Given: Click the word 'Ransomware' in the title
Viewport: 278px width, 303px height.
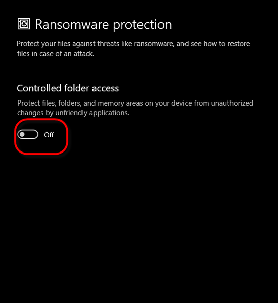Looking at the screenshot, I should coord(72,25).
